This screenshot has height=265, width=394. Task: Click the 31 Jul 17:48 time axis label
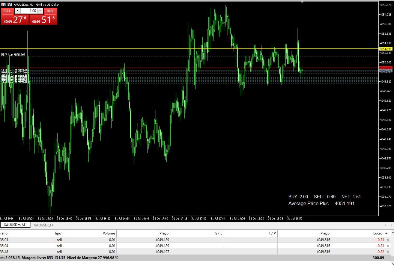coord(218,218)
